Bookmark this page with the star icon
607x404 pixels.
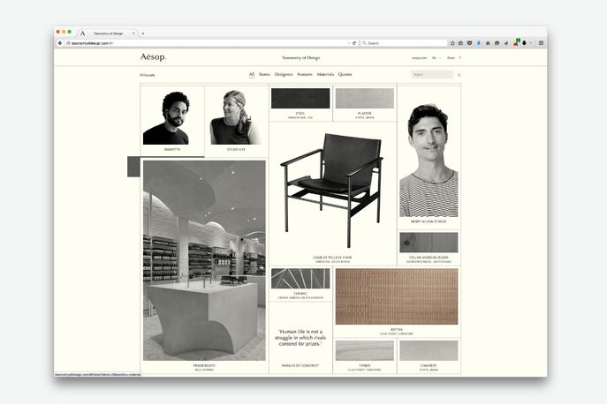[452, 43]
